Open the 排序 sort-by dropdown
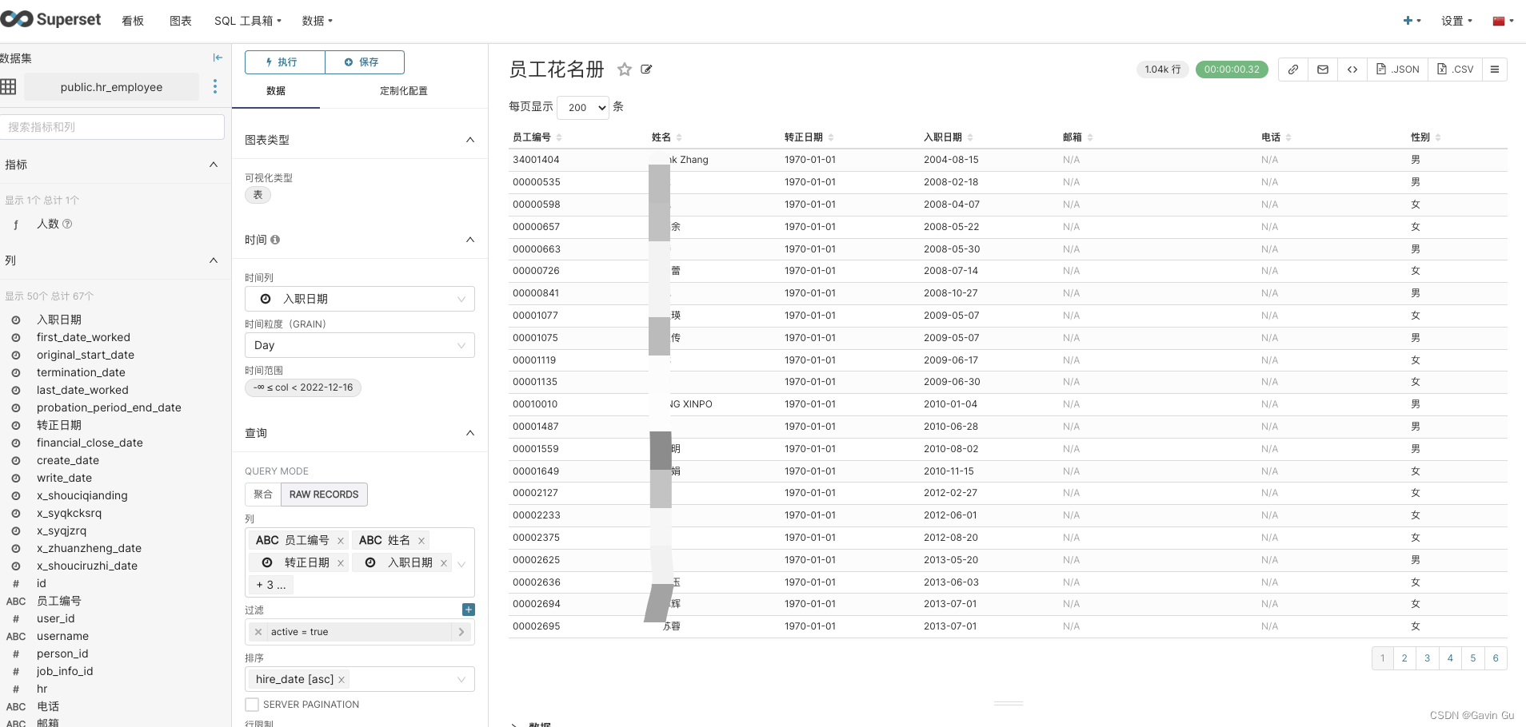The image size is (1526, 727). pos(360,679)
